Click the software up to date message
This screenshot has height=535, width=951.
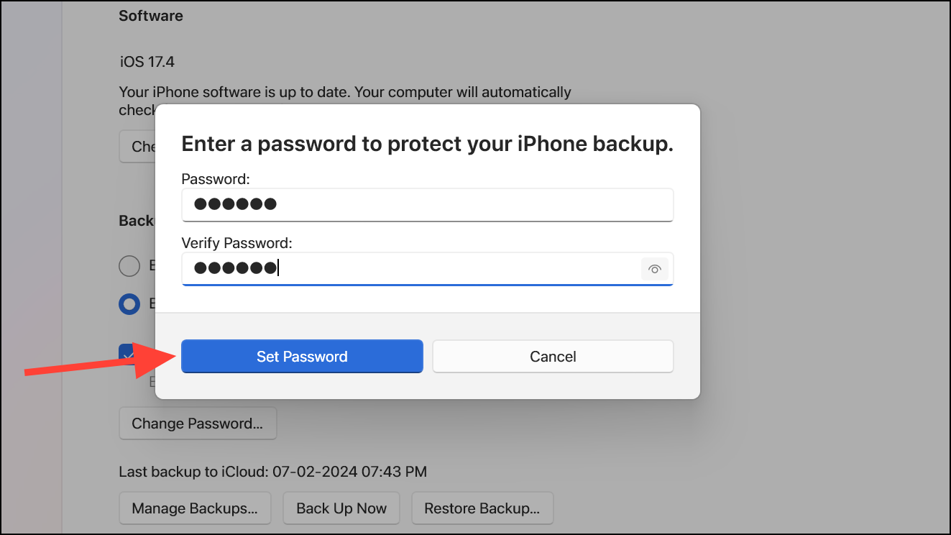click(x=345, y=92)
